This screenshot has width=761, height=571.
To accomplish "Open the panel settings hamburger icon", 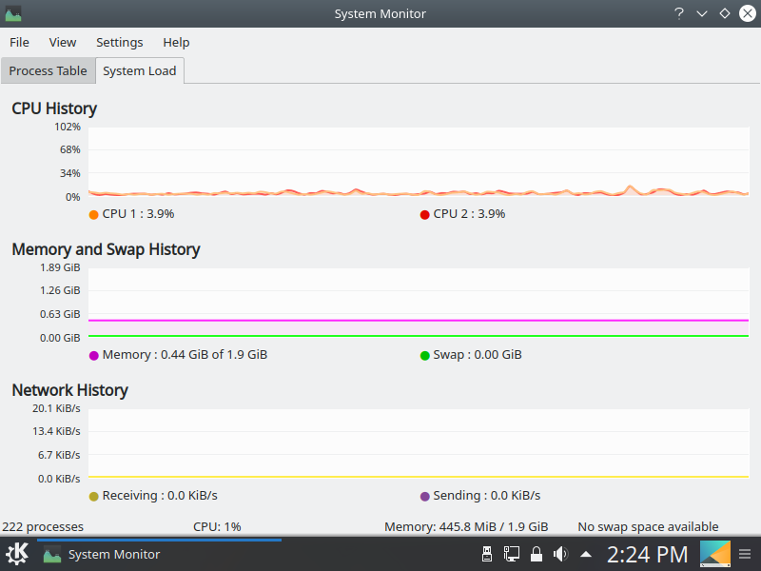I will pos(747,554).
